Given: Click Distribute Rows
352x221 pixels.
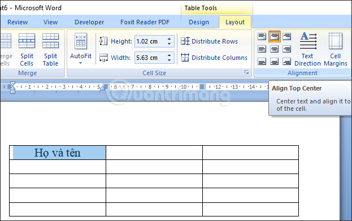Looking at the screenshot, I should 209,41.
